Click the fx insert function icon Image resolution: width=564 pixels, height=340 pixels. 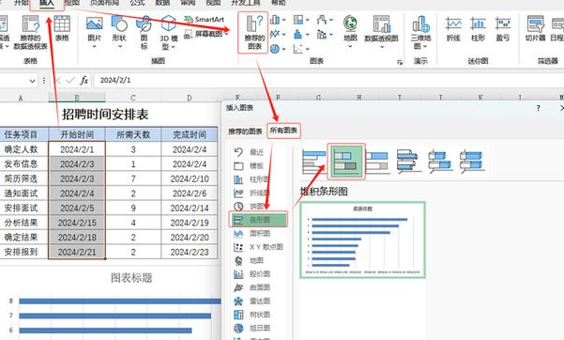pos(84,80)
